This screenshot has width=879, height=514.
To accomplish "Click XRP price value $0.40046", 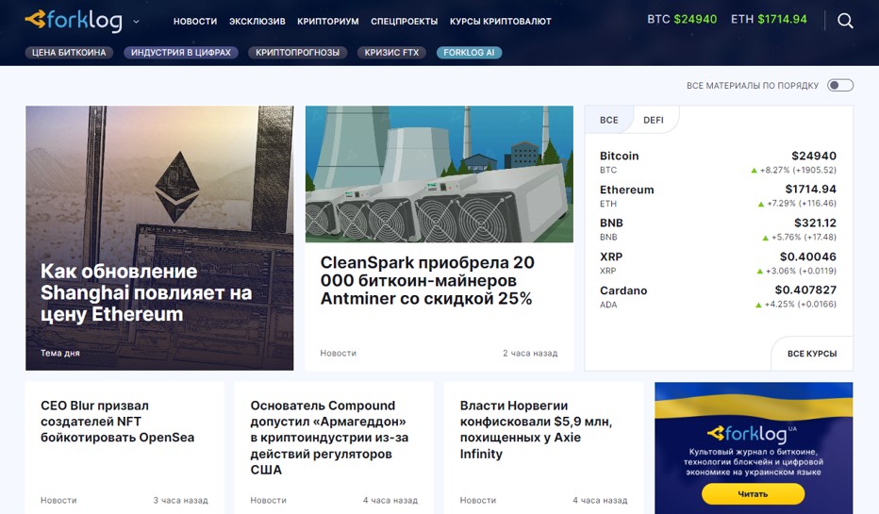I will (x=808, y=257).
